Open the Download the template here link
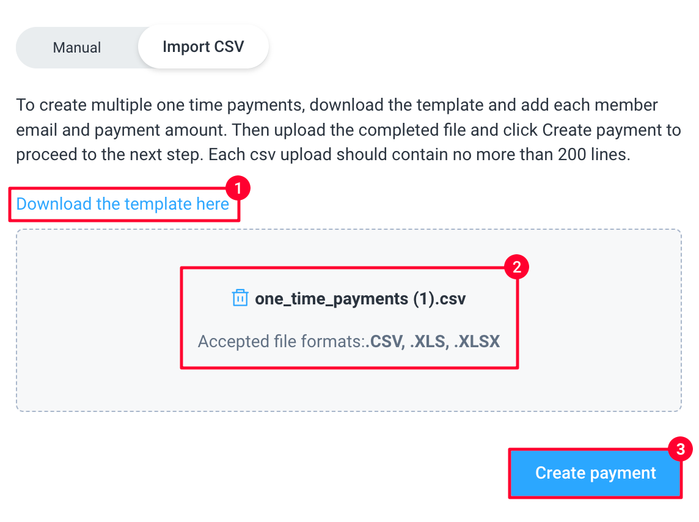The image size is (699, 522). (123, 204)
